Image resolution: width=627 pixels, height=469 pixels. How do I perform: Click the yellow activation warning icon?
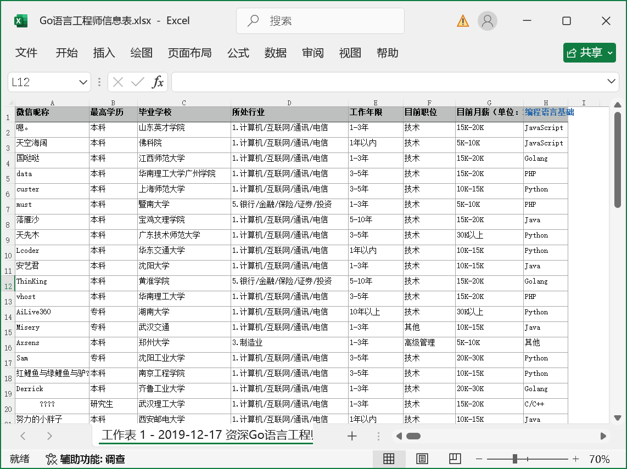pyautogui.click(x=462, y=20)
